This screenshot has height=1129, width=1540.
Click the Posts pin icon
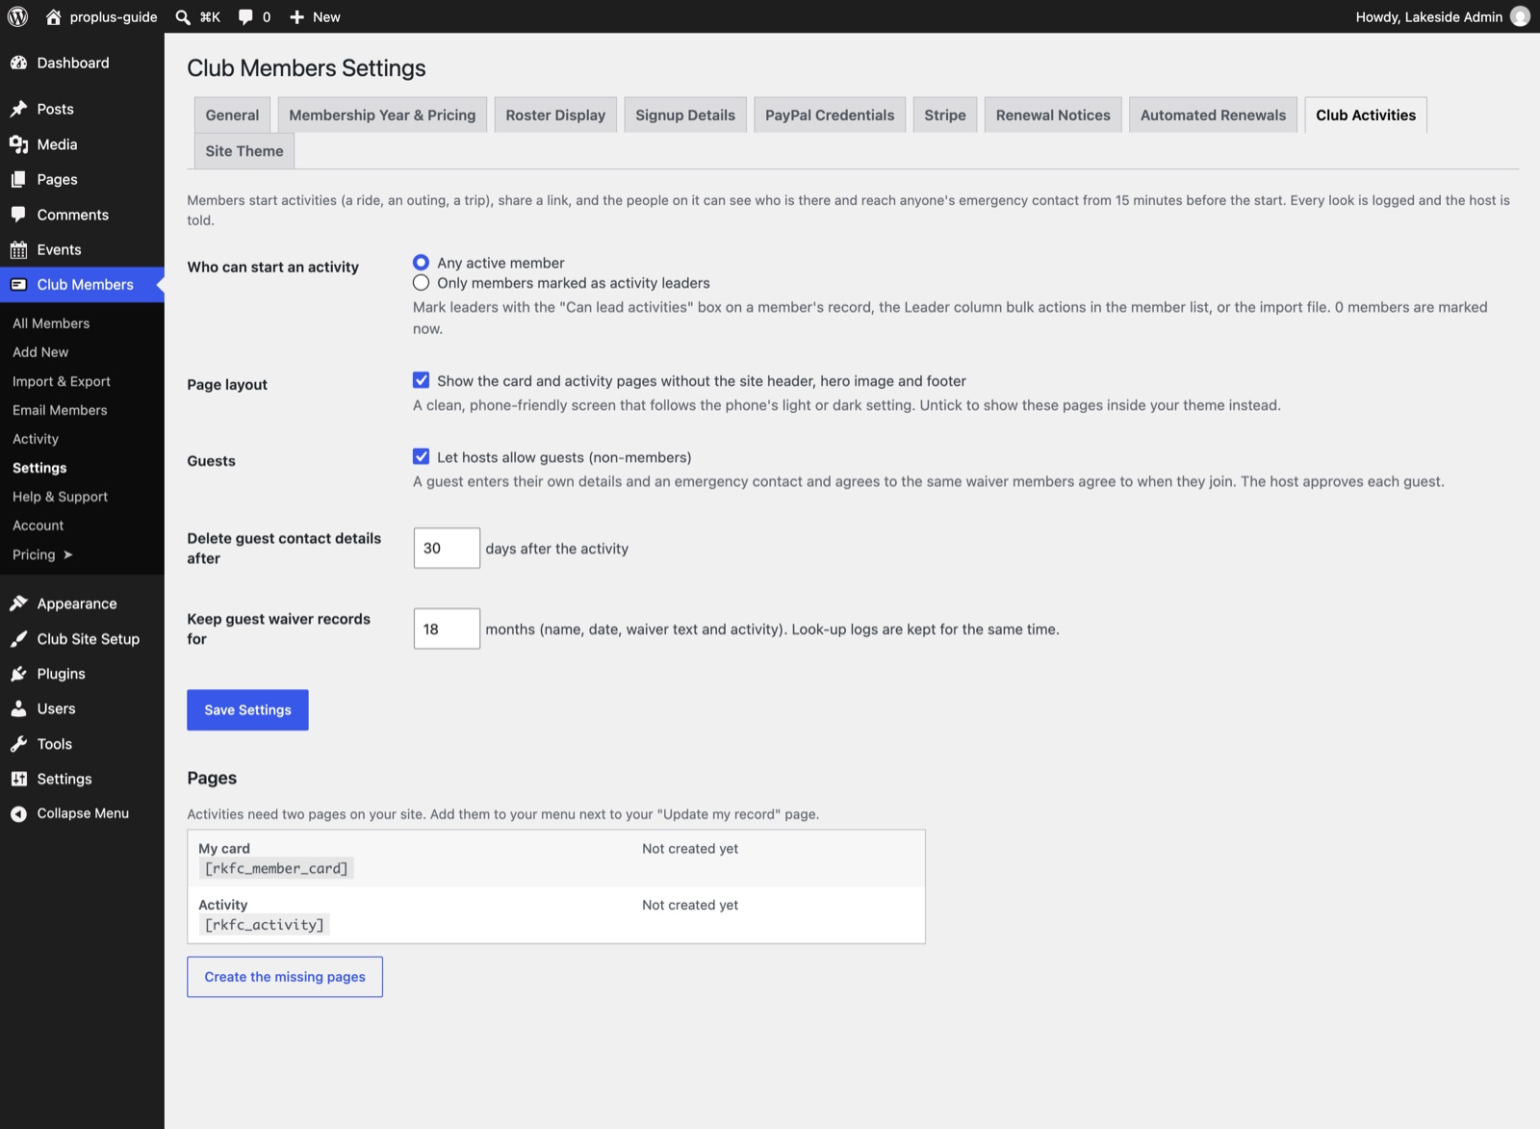(x=18, y=109)
